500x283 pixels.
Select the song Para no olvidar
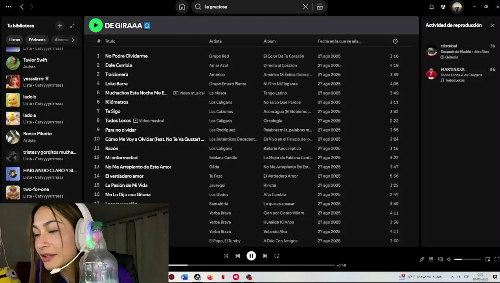pyautogui.click(x=121, y=130)
